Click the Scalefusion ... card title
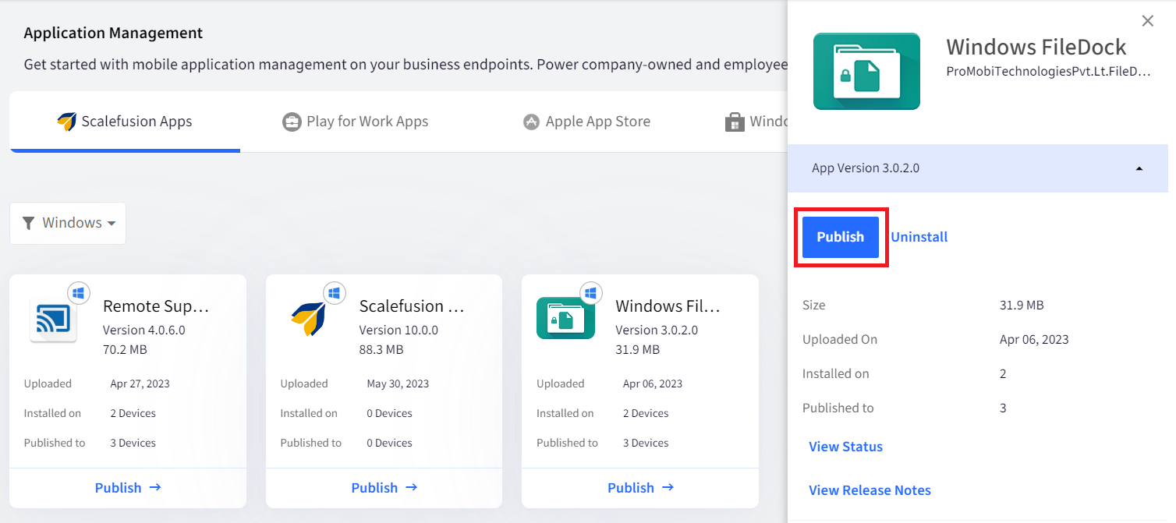 pyautogui.click(x=412, y=306)
